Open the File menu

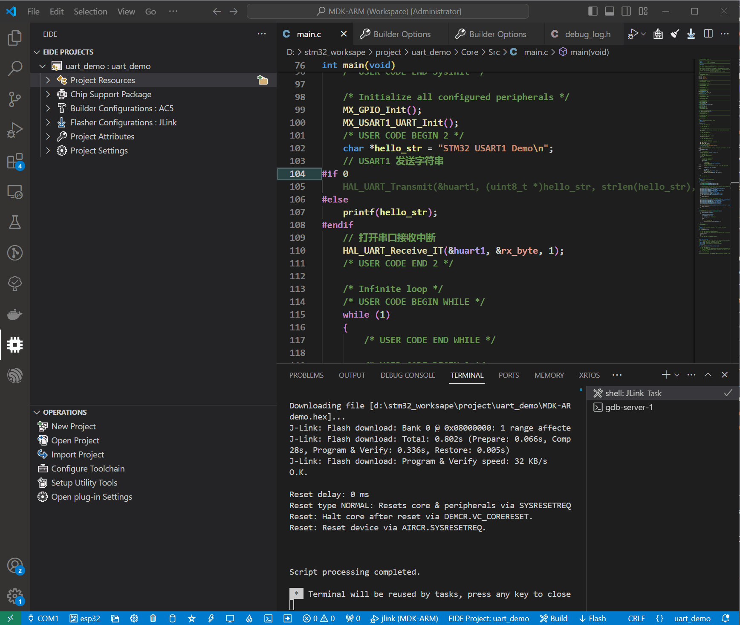point(33,12)
